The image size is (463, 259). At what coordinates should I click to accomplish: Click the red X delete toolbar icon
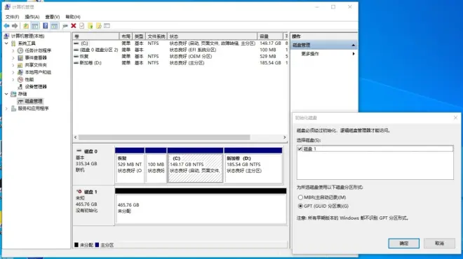[74, 26]
